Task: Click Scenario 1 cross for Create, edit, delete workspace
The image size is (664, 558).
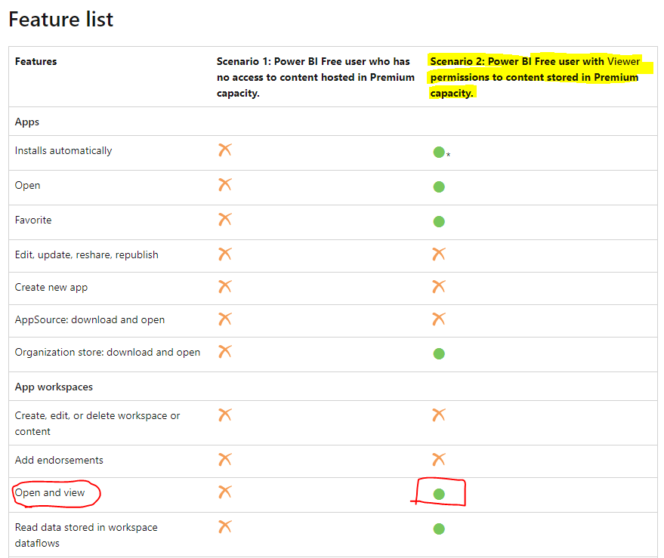Action: (x=225, y=415)
